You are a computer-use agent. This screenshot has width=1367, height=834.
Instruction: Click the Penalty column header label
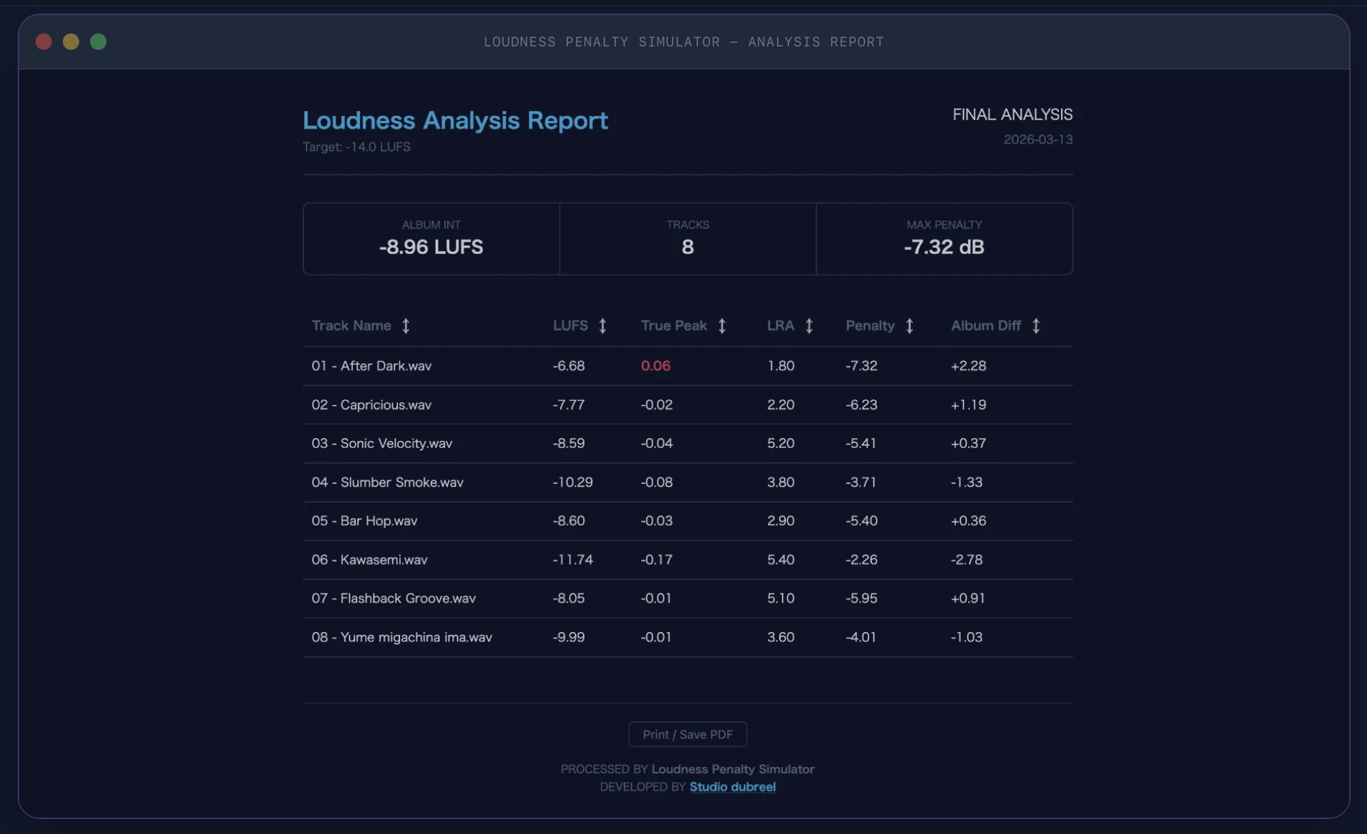869,326
